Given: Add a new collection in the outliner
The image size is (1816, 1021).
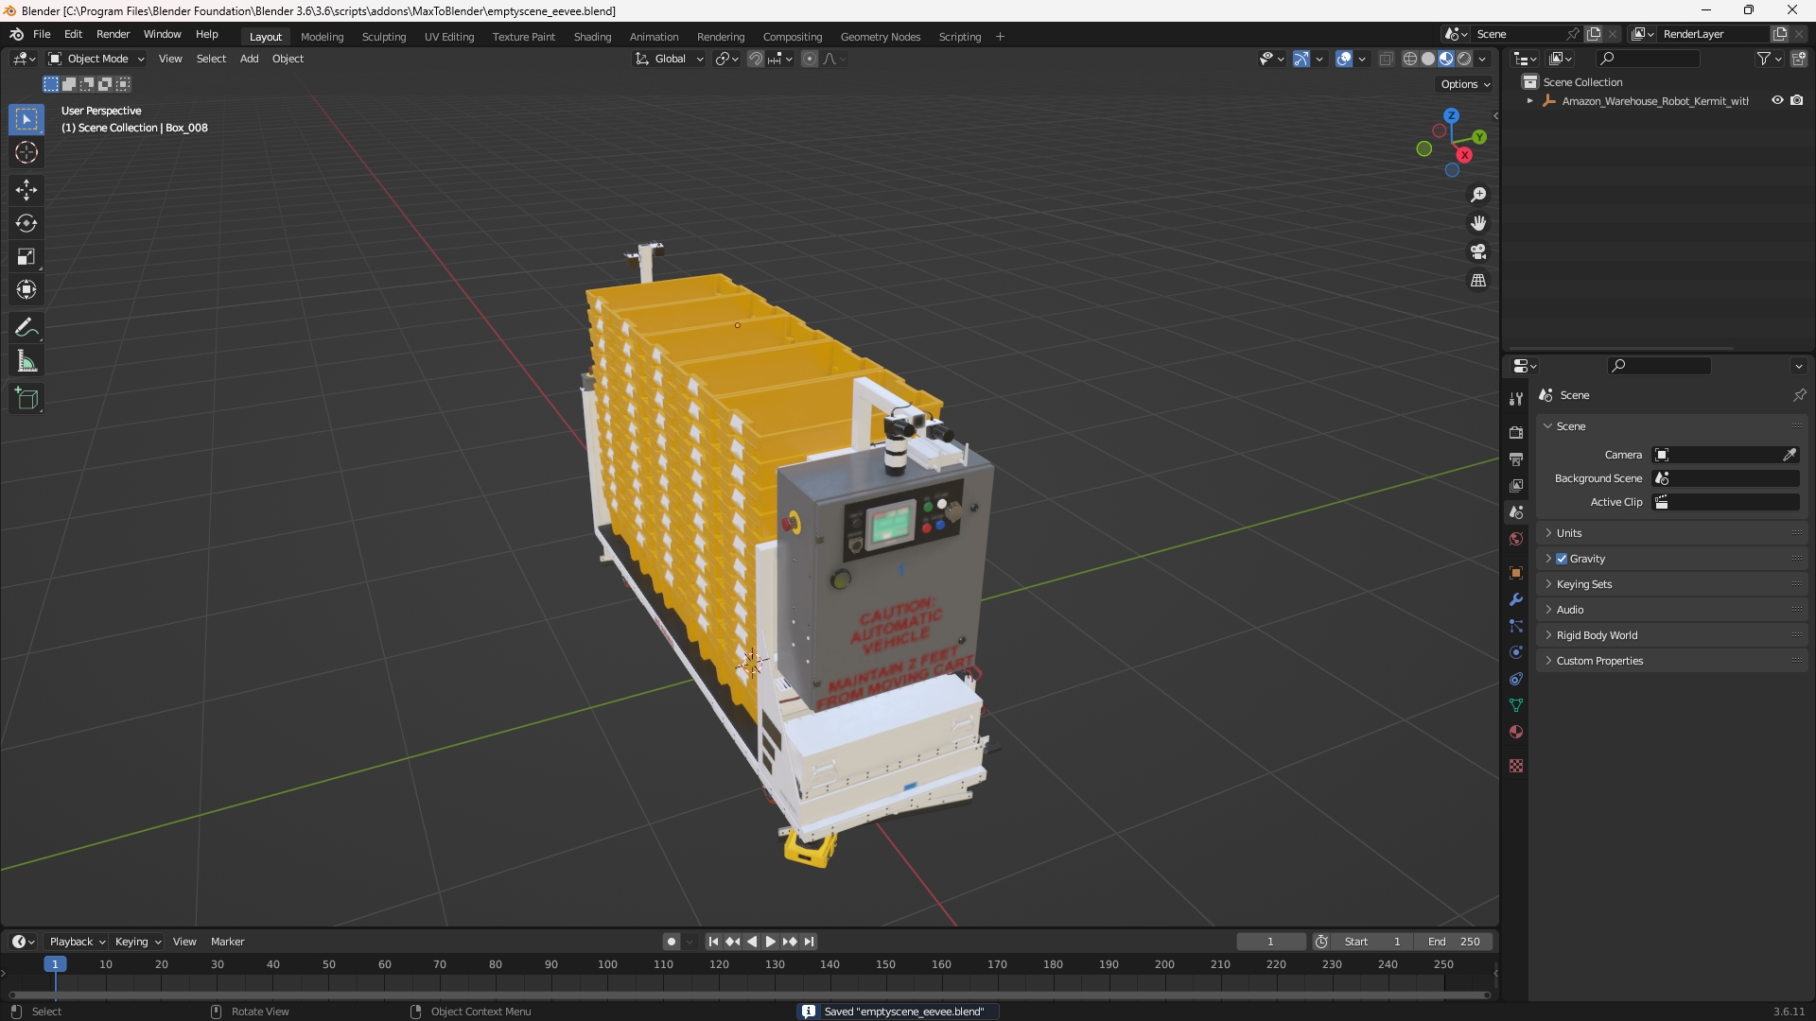Looking at the screenshot, I should tap(1799, 59).
